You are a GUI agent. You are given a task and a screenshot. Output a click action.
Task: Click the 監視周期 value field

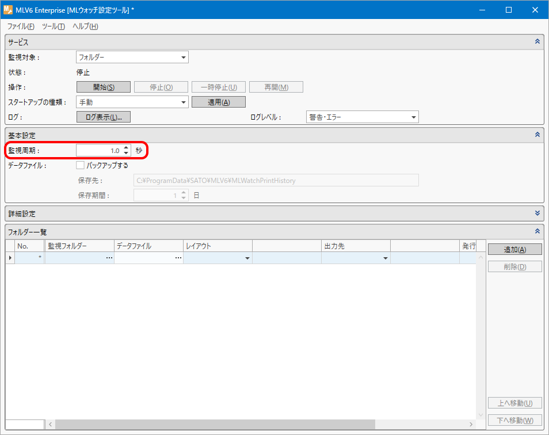pyautogui.click(x=99, y=151)
